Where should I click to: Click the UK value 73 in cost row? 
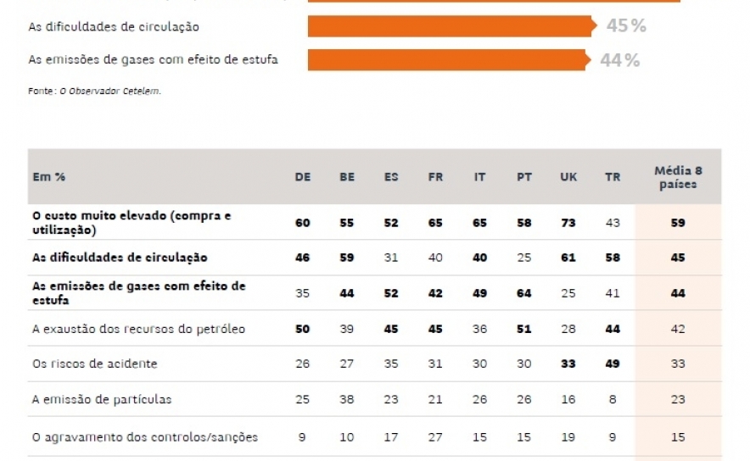[568, 223]
